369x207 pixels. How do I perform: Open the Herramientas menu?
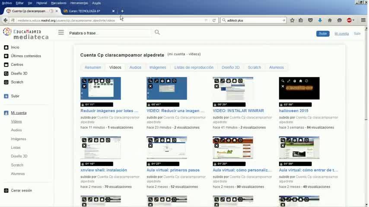point(79,3)
